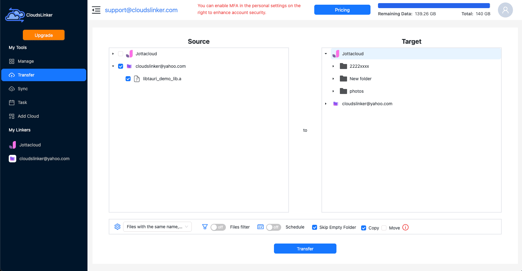
Task: Click Jottacloud logo in Target tree
Action: [336, 54]
